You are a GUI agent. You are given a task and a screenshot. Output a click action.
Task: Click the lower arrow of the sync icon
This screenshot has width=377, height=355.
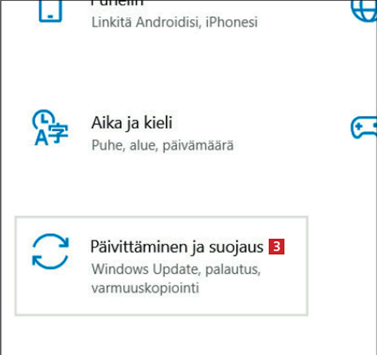tap(50, 262)
